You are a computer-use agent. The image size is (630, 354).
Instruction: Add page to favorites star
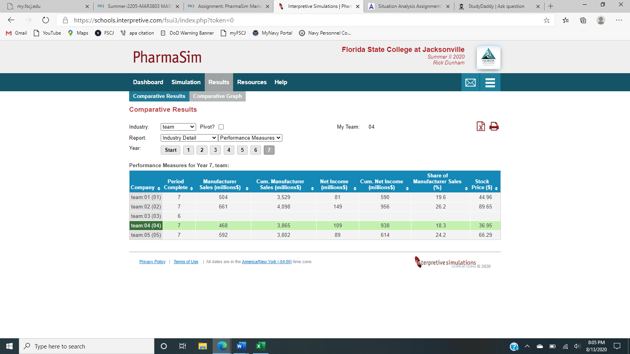(547, 20)
